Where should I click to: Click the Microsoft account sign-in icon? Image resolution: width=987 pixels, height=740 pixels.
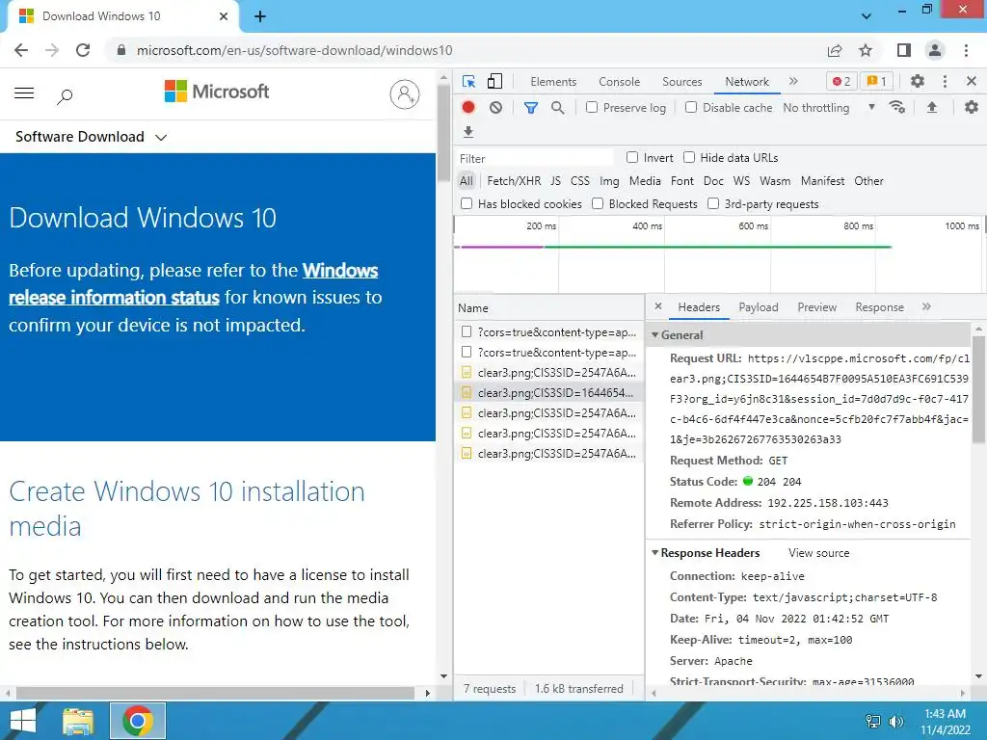coord(405,94)
